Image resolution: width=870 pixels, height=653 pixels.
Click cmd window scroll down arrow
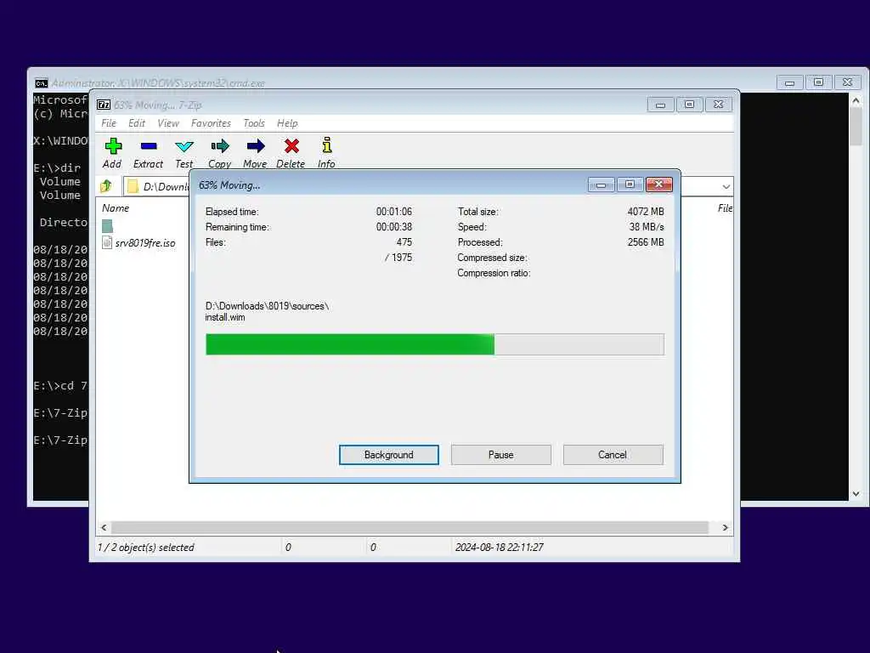pyautogui.click(x=856, y=494)
